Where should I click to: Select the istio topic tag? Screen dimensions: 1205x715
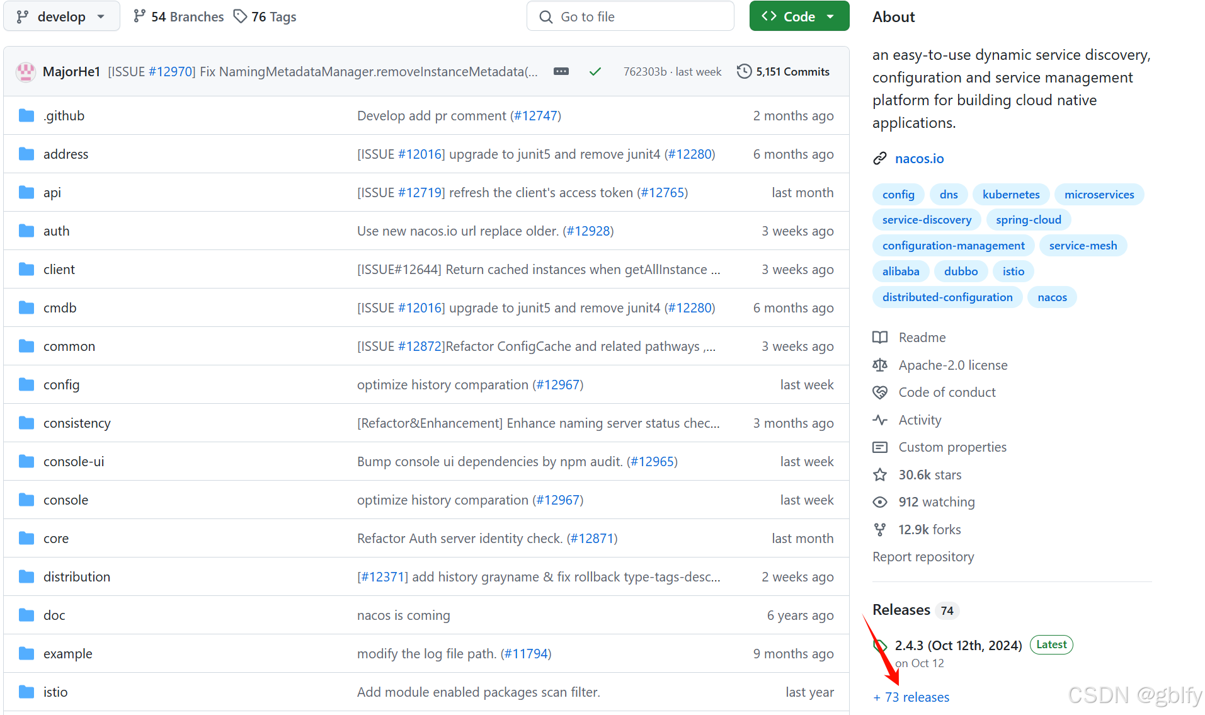(x=1014, y=272)
